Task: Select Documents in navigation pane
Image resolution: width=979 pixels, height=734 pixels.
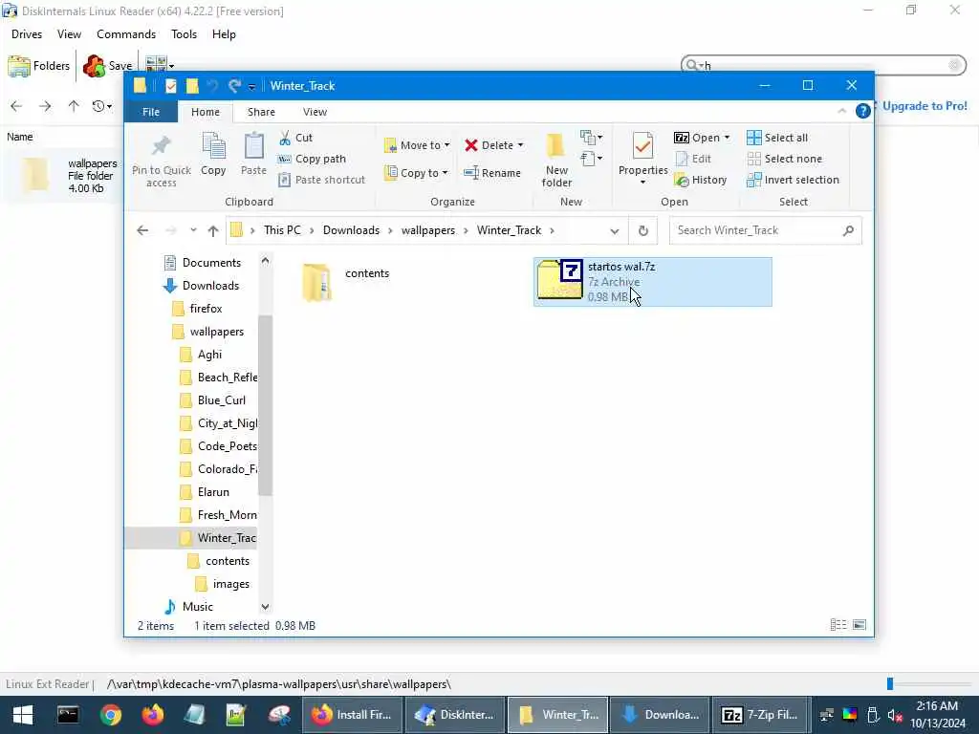Action: click(x=203, y=263)
